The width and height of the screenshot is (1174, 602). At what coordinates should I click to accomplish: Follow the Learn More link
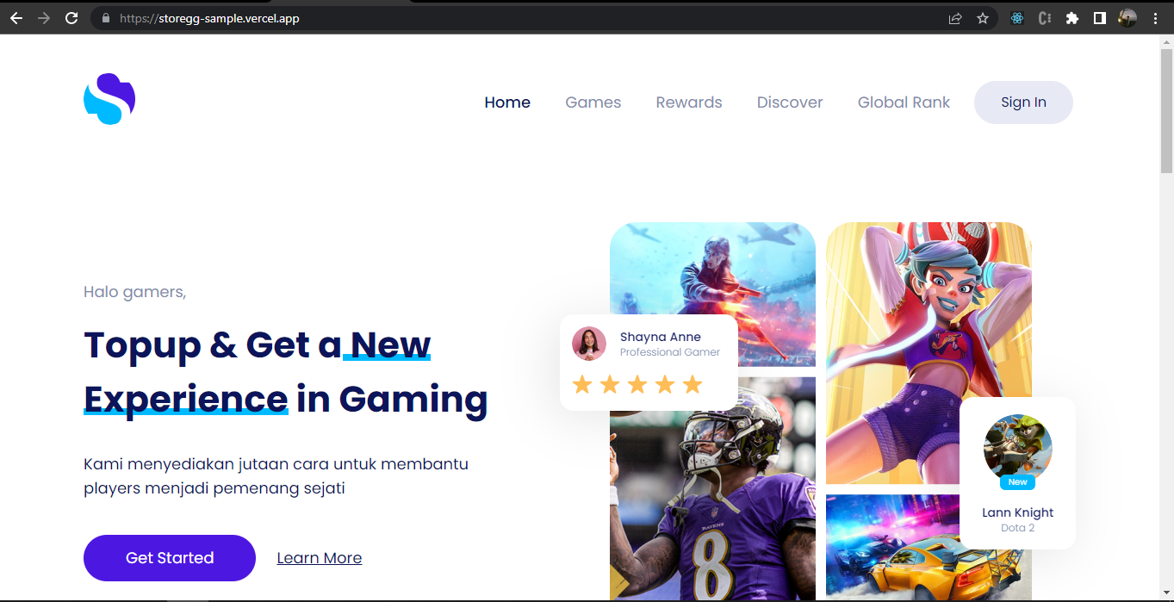pos(319,558)
